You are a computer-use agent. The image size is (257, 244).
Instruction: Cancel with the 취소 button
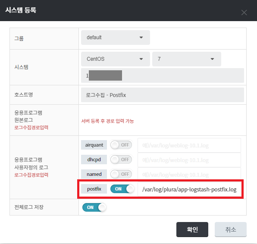point(231,229)
